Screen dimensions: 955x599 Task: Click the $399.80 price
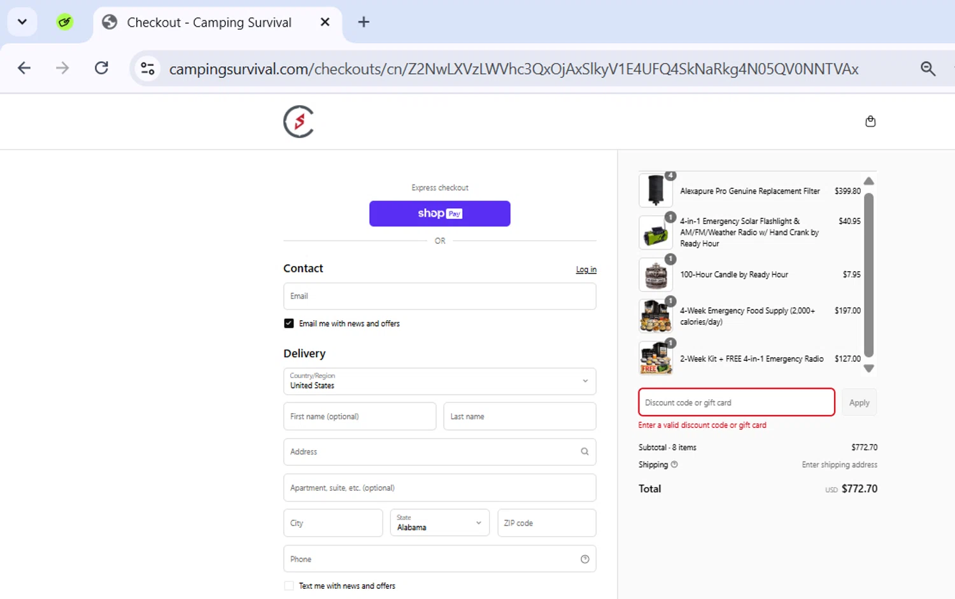click(847, 191)
